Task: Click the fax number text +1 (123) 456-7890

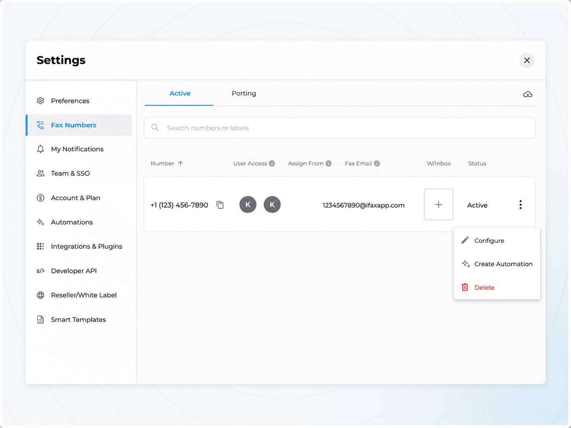Action: (179, 205)
